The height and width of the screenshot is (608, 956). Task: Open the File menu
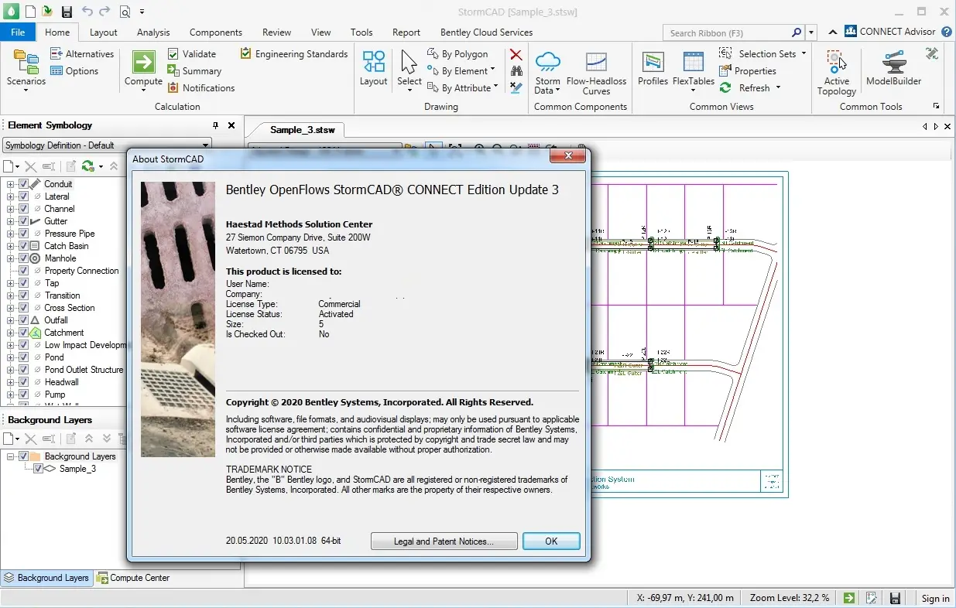tap(18, 32)
